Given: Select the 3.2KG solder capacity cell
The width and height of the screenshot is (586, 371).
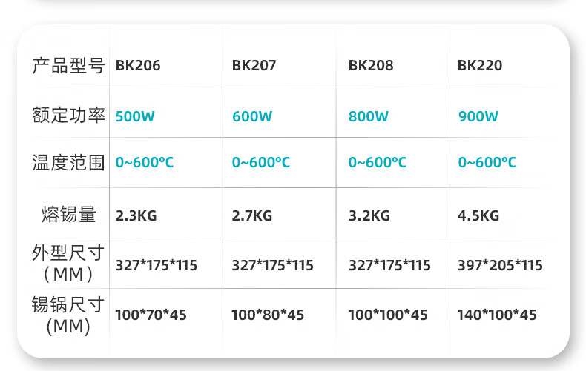Looking at the screenshot, I should pos(369,215).
